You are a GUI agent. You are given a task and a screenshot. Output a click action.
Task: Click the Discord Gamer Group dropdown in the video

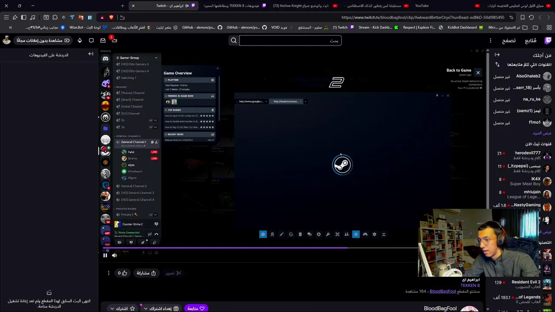click(x=136, y=58)
